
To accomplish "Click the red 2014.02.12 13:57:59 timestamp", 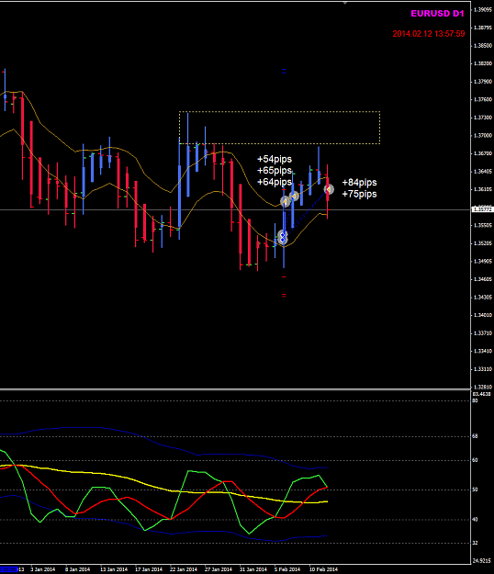I will (429, 34).
